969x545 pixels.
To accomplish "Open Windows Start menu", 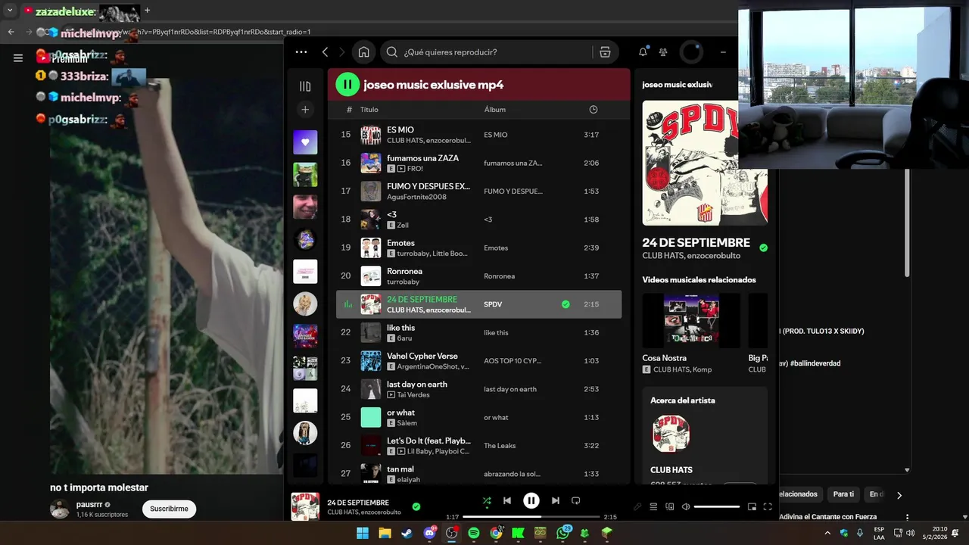I will pyautogui.click(x=363, y=533).
